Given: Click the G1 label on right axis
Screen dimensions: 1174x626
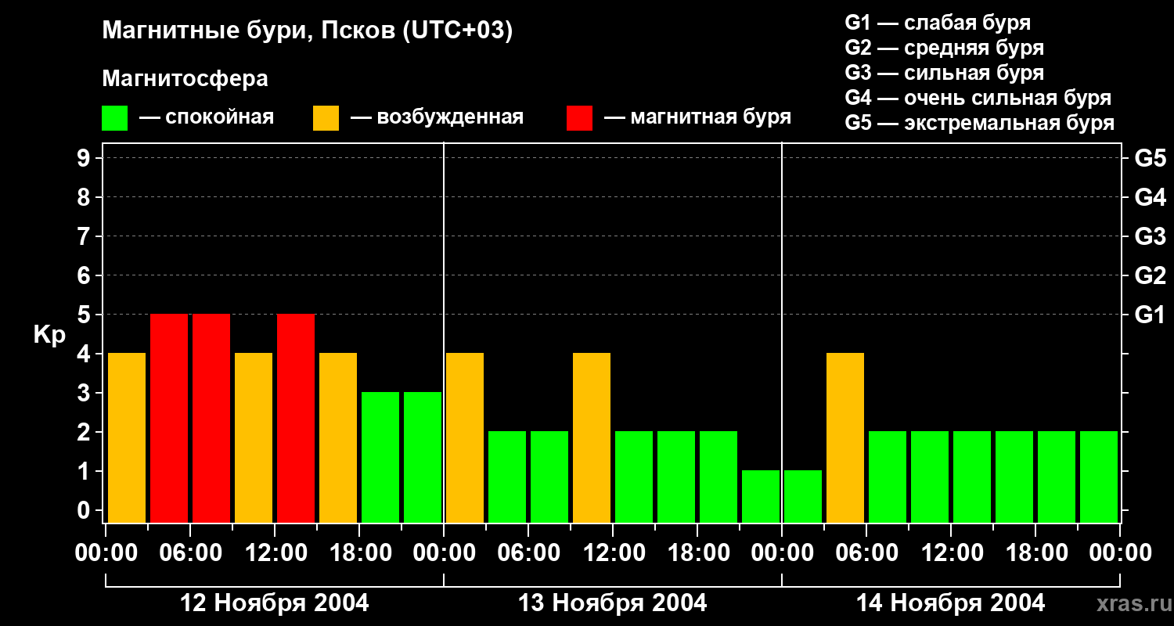Looking at the screenshot, I should (x=1150, y=315).
